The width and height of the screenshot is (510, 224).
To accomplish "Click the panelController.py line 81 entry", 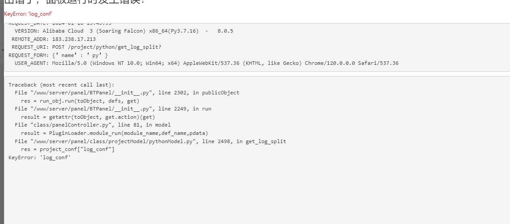I will pos(93,125).
